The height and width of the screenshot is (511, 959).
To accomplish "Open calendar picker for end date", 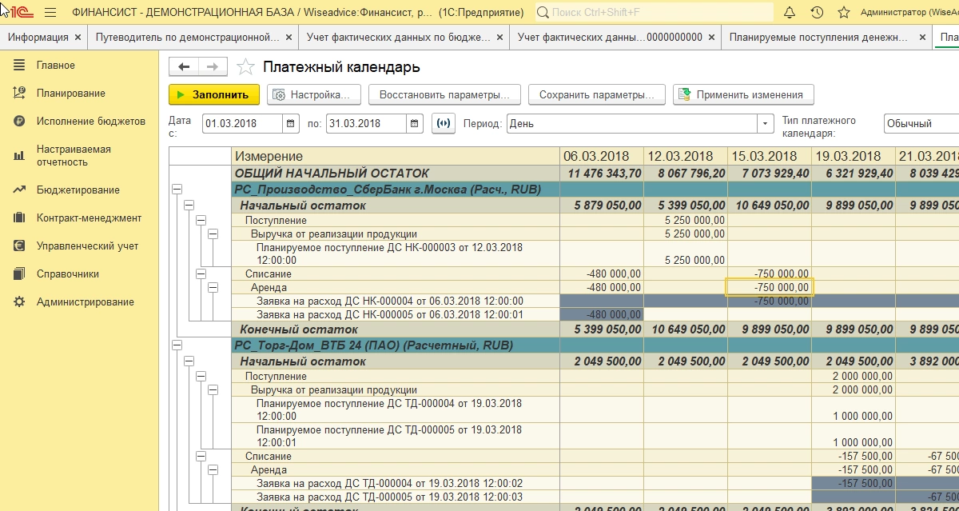I will click(415, 124).
